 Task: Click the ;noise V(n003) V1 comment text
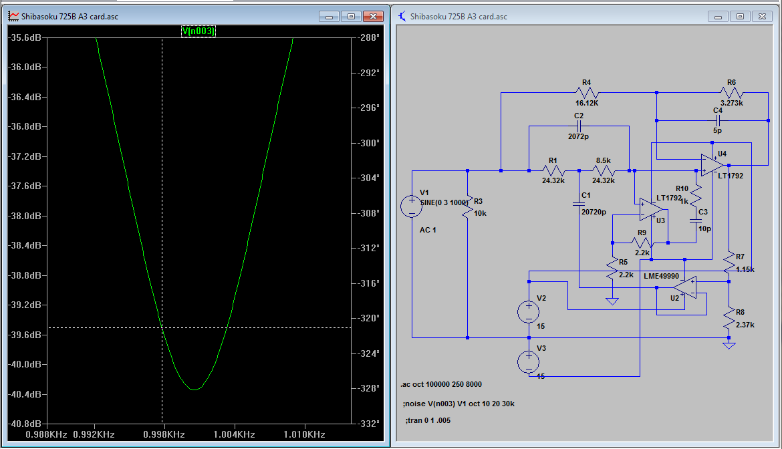coord(459,404)
